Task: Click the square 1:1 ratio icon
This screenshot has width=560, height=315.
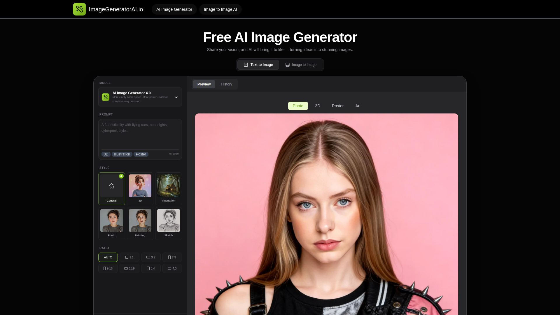Action: (127, 257)
